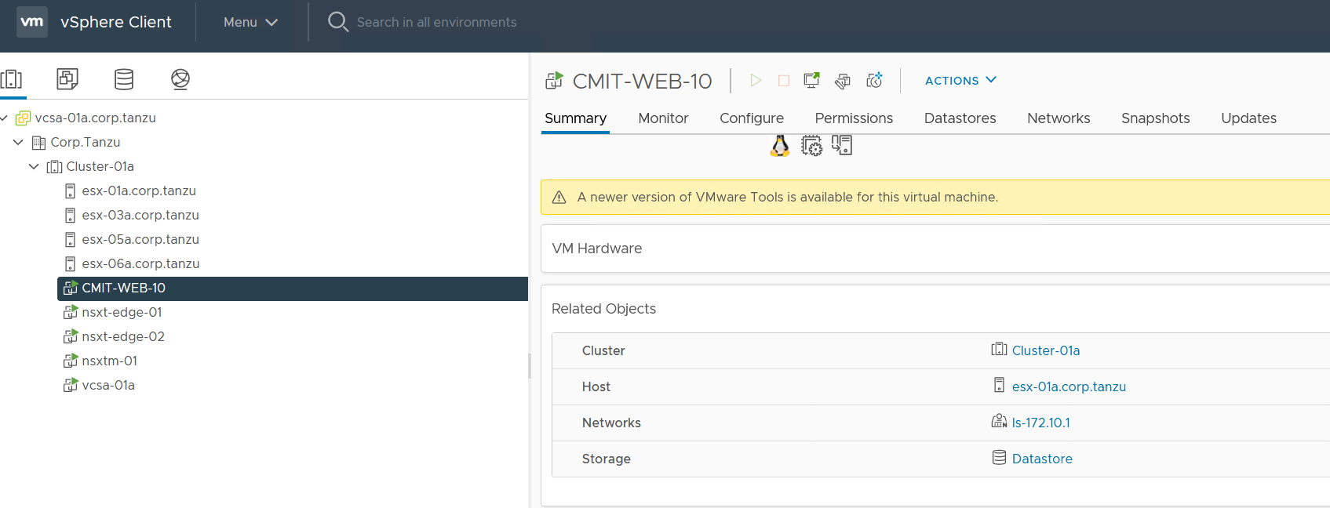Switch to VMs and Templates view icon
The height and width of the screenshot is (508, 1330).
tap(67, 79)
